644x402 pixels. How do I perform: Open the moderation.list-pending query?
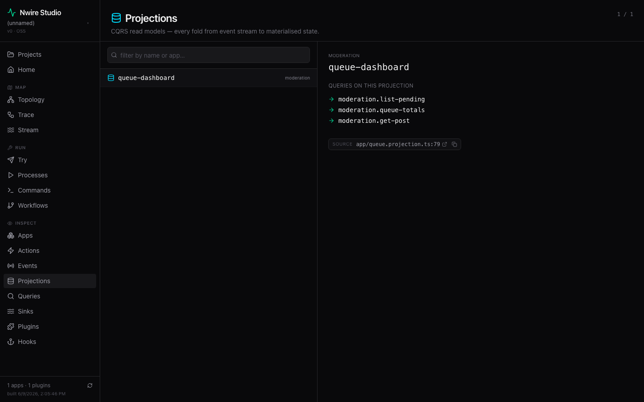(381, 99)
